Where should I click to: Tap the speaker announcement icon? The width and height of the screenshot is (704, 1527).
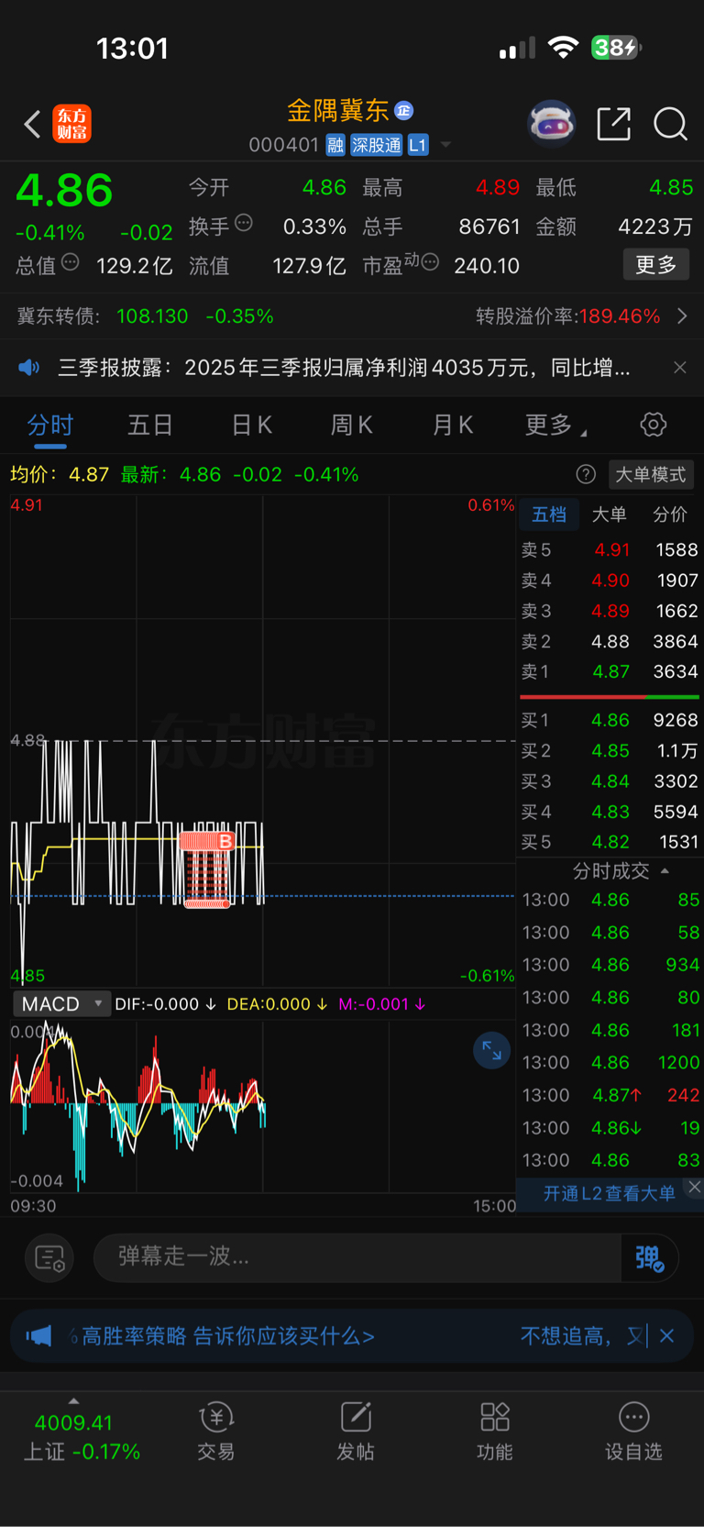[29, 368]
